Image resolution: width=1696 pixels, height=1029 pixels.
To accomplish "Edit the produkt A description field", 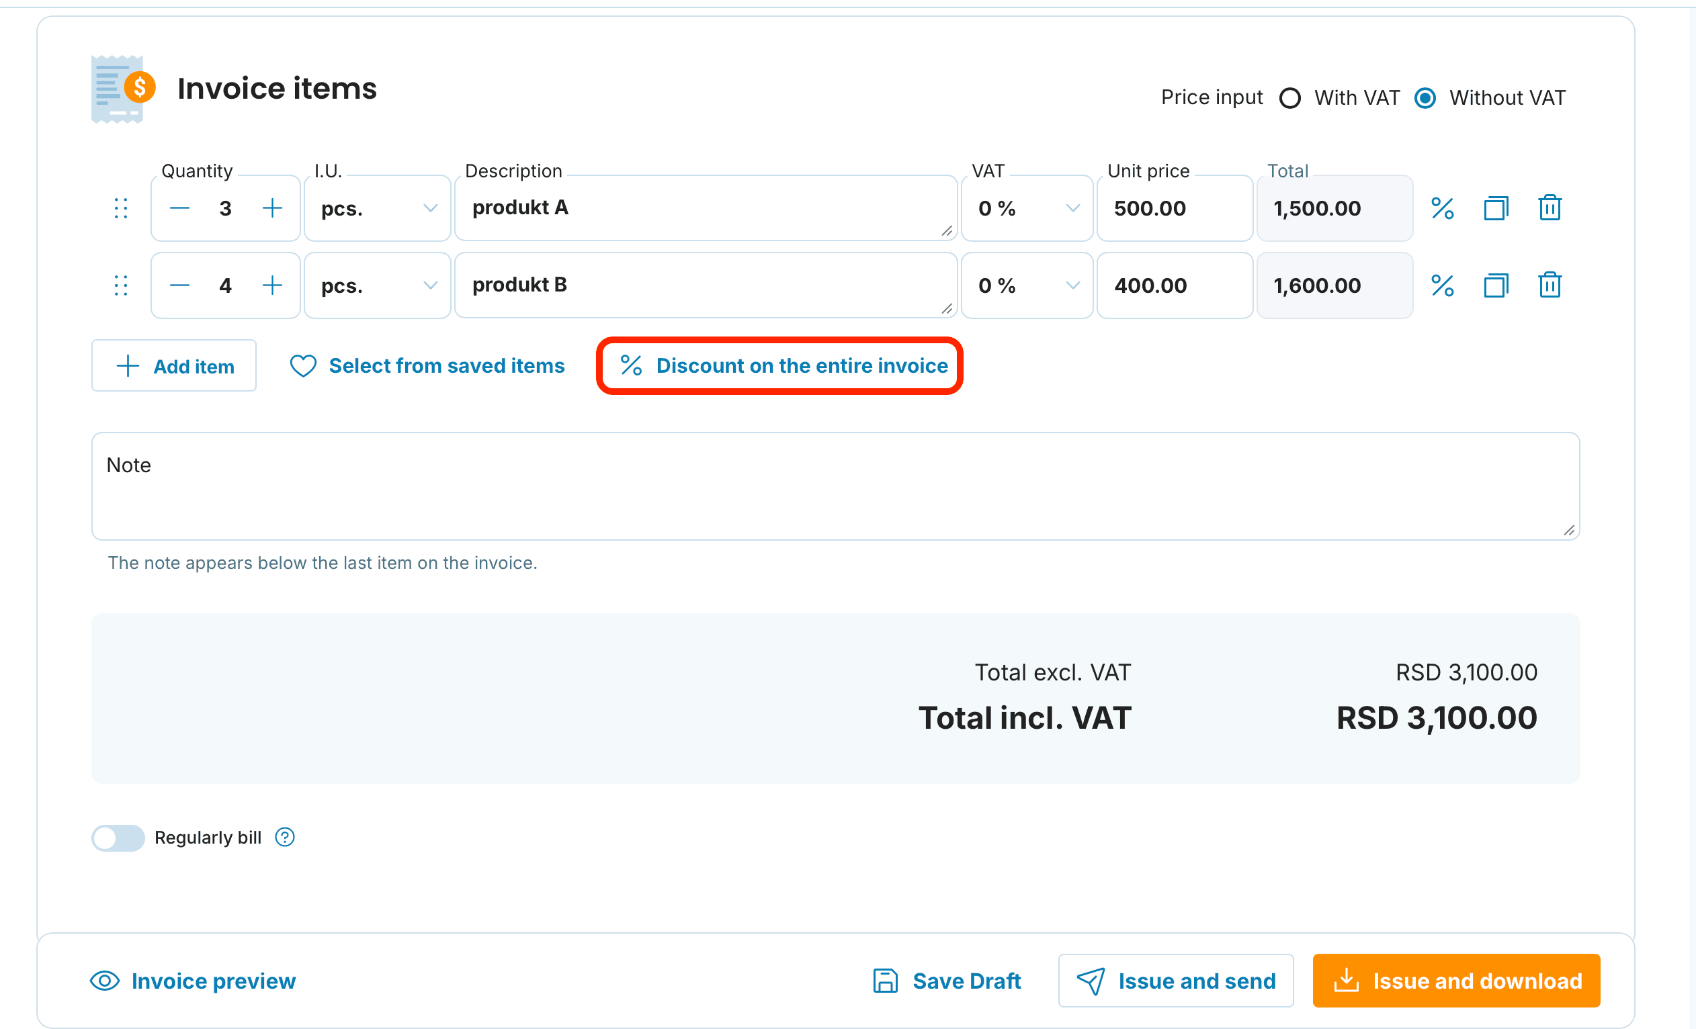I will (x=706, y=208).
